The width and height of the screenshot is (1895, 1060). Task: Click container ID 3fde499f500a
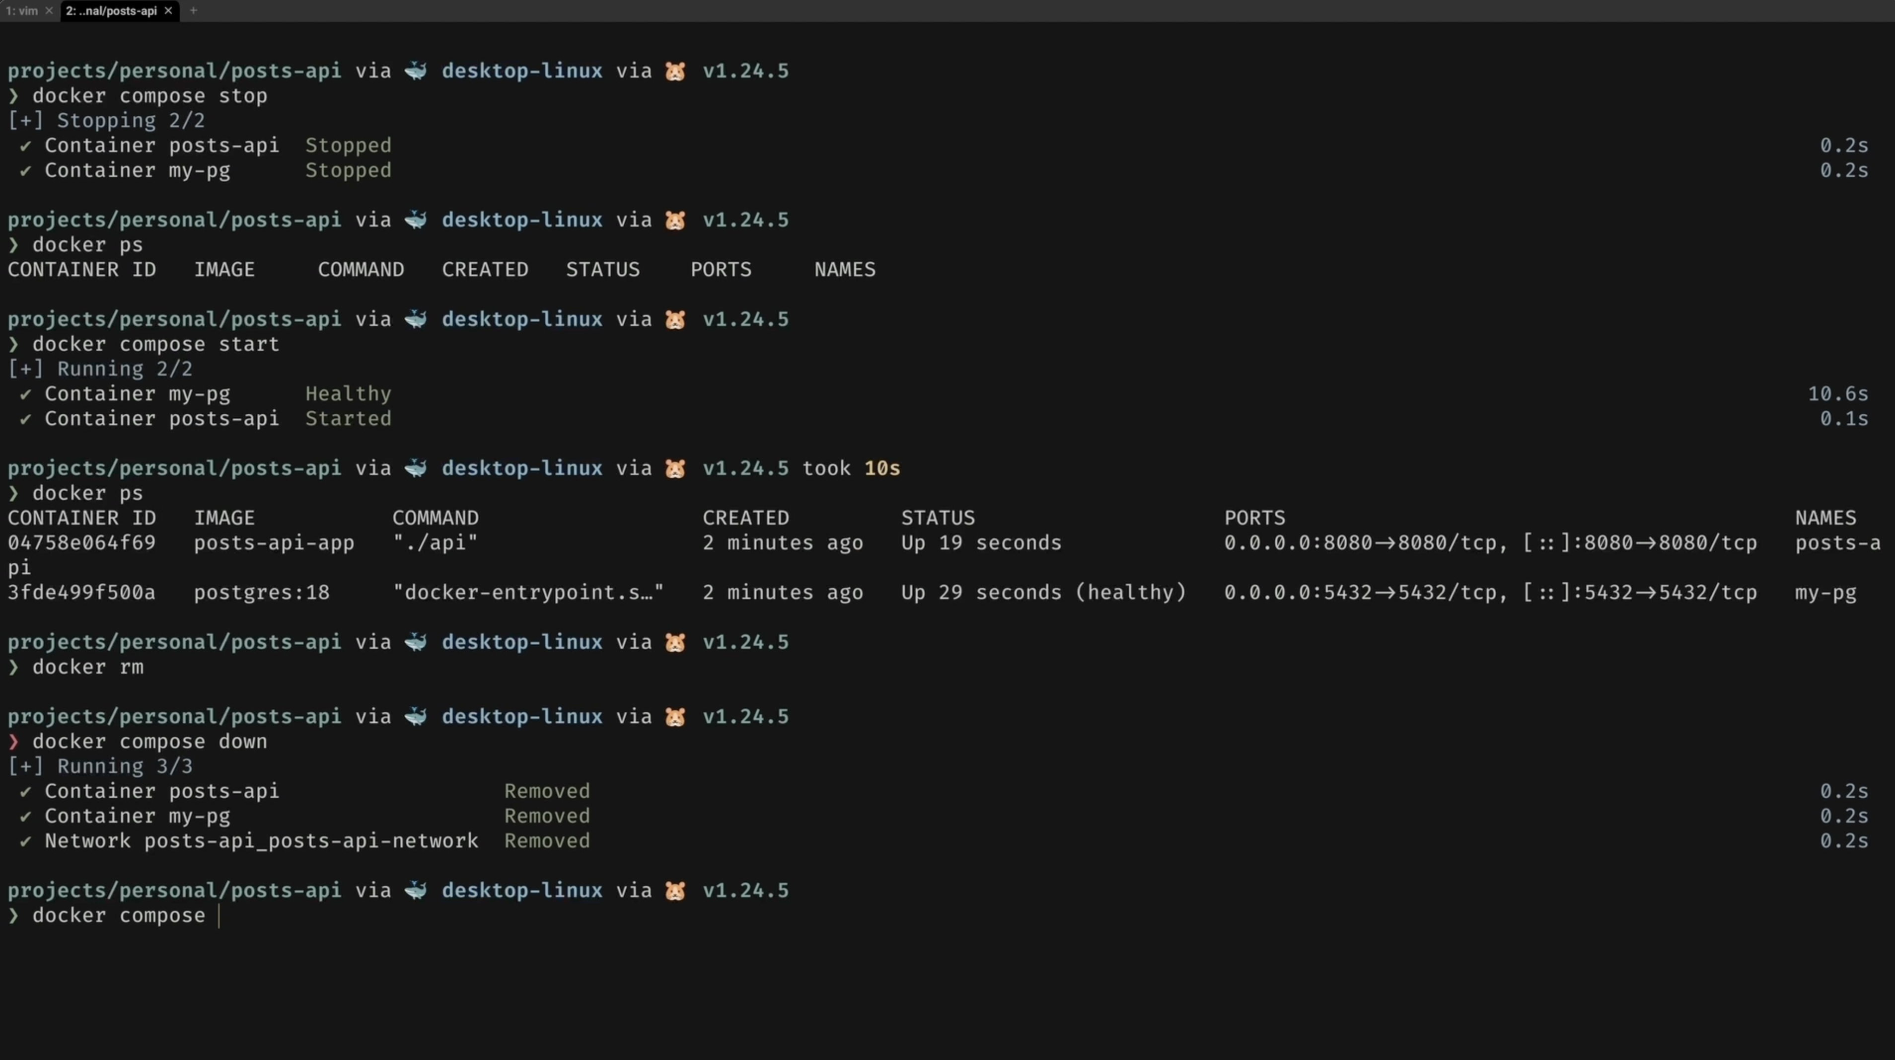point(81,592)
